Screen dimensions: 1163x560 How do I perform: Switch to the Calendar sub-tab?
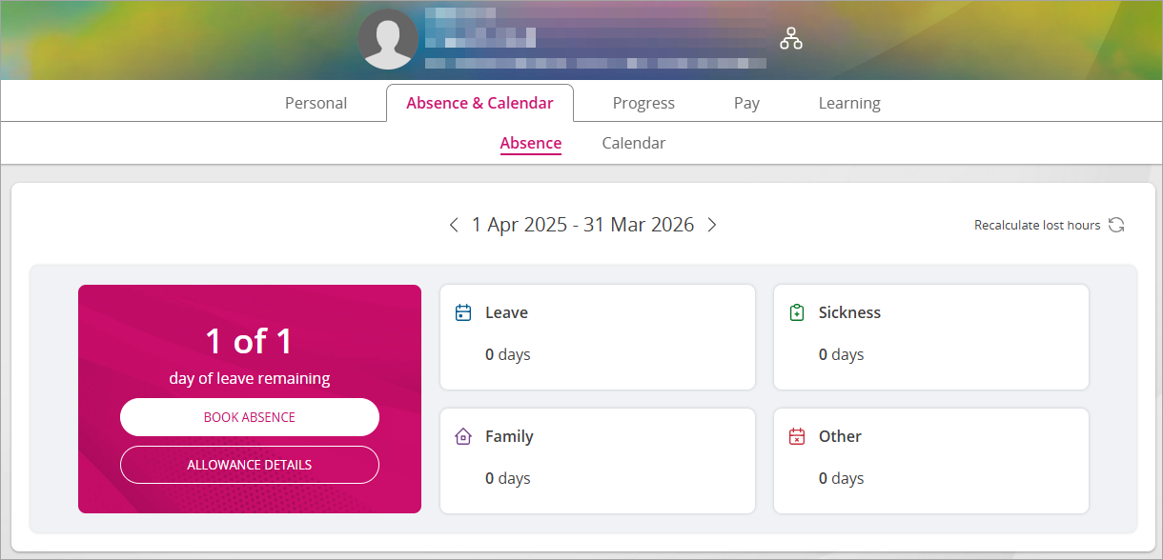[x=634, y=143]
